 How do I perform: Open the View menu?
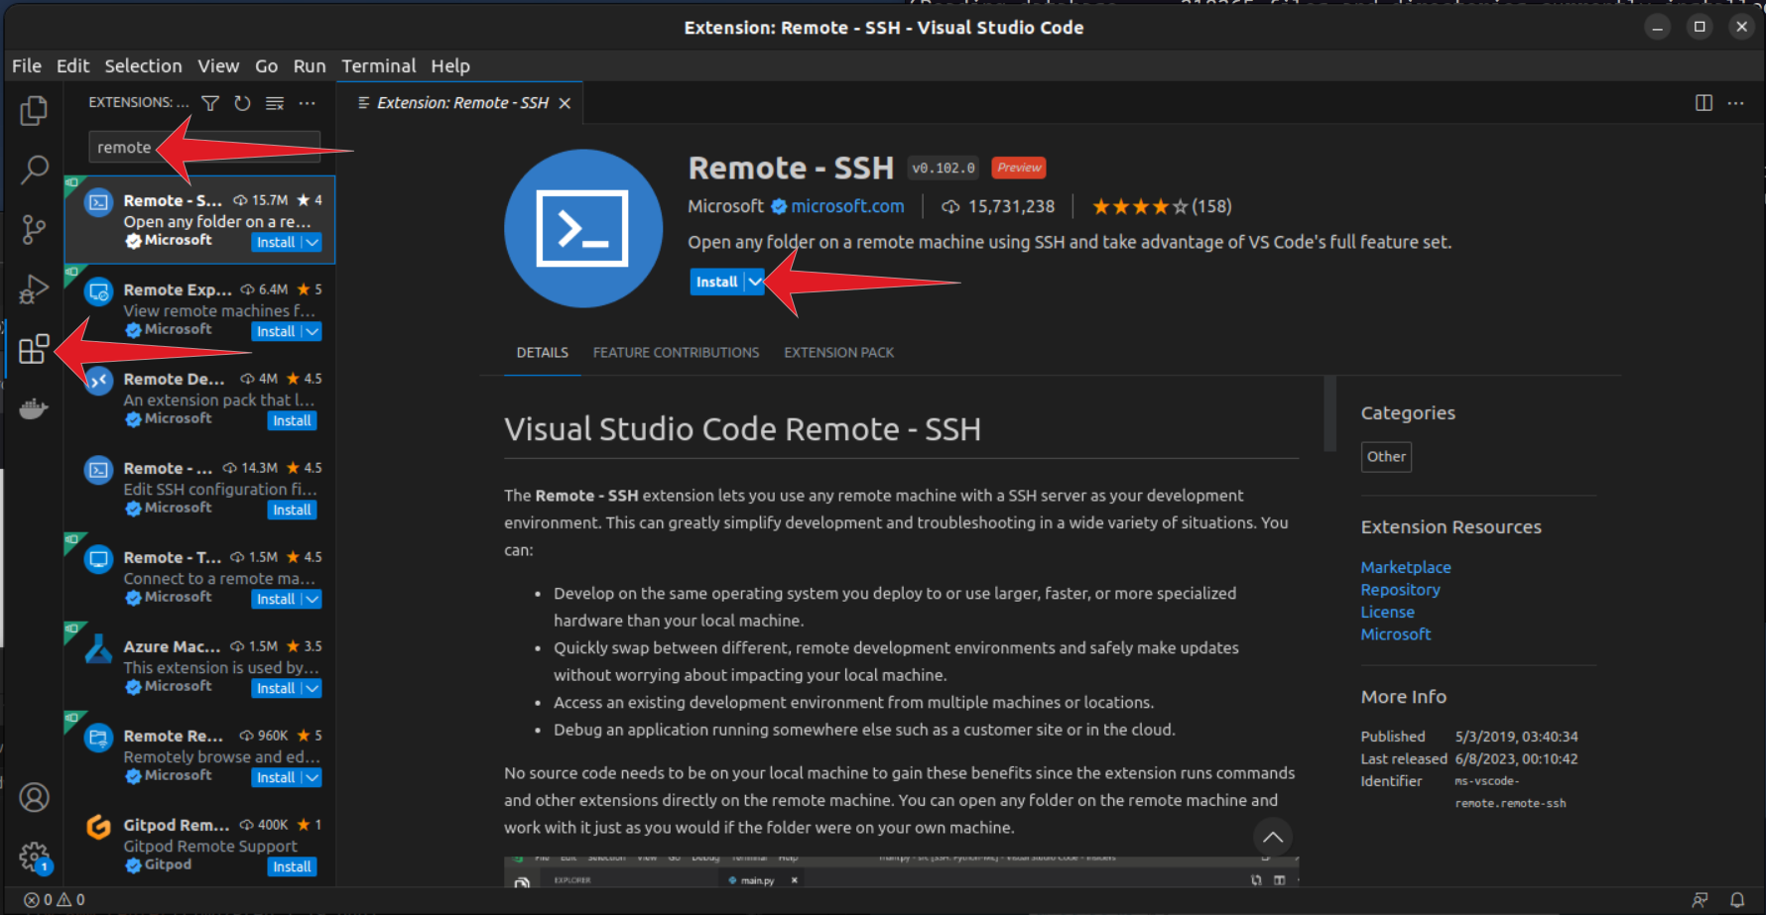click(x=218, y=65)
